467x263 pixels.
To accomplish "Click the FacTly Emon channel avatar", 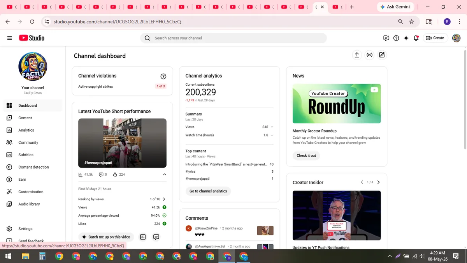I will [x=33, y=67].
